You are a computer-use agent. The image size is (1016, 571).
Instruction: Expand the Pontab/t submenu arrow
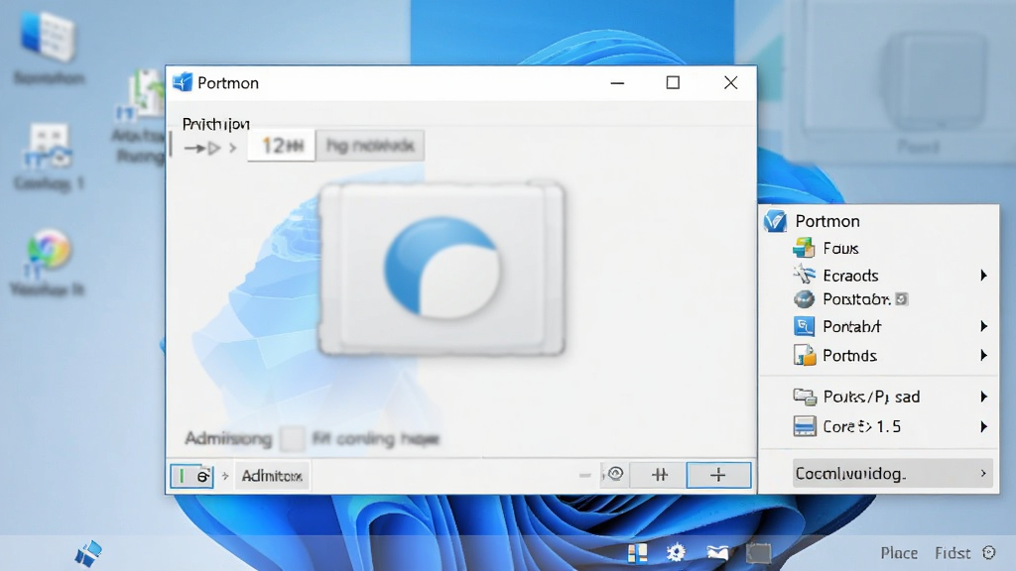(x=983, y=326)
